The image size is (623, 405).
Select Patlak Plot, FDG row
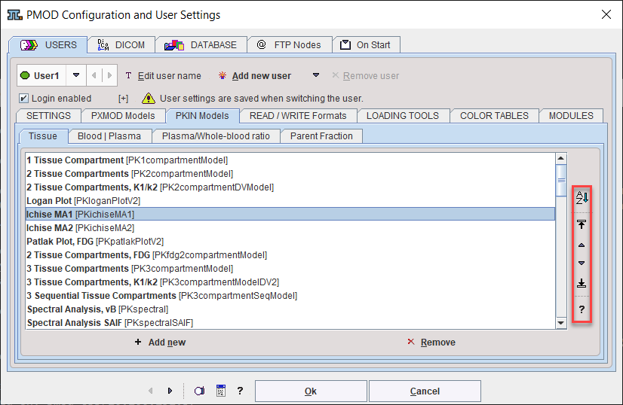[290, 241]
